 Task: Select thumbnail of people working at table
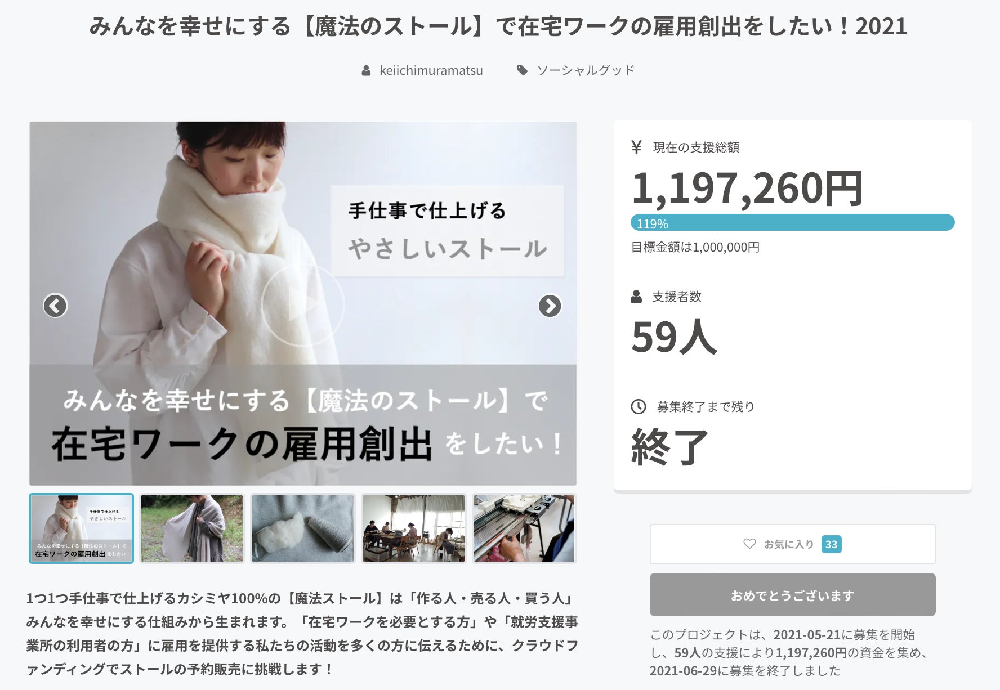(414, 528)
